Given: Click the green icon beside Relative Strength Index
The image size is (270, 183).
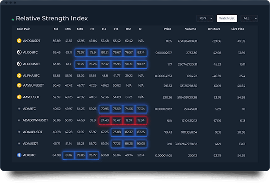Looking at the screenshot, I should pyautogui.click(x=13, y=20).
